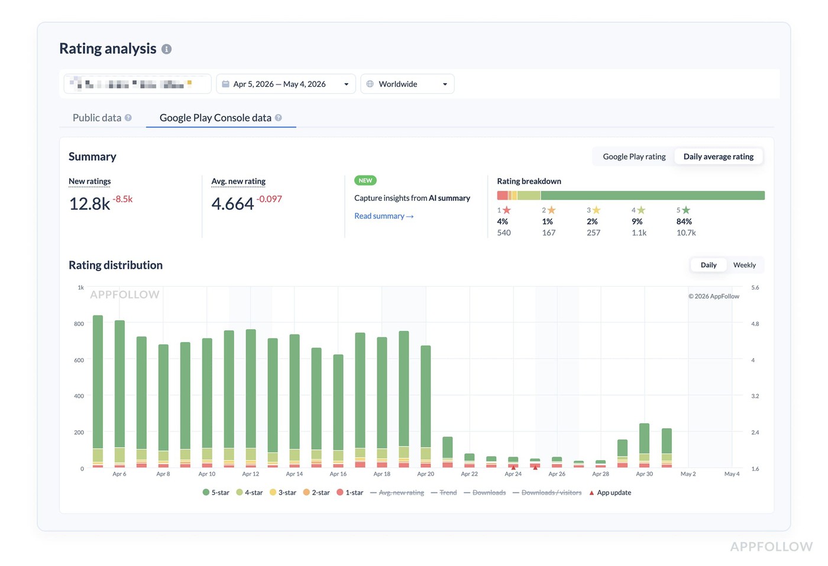Click the globe icon beside Worldwide

(370, 84)
